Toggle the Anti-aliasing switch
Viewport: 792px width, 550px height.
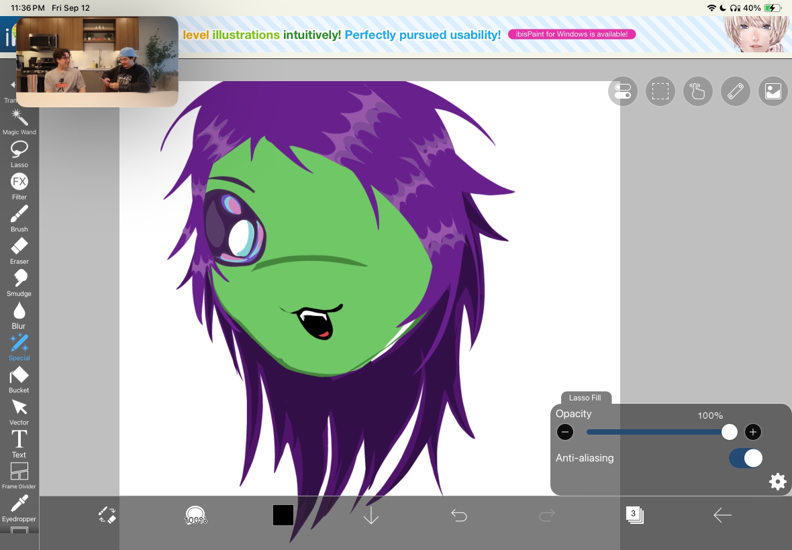(x=746, y=458)
